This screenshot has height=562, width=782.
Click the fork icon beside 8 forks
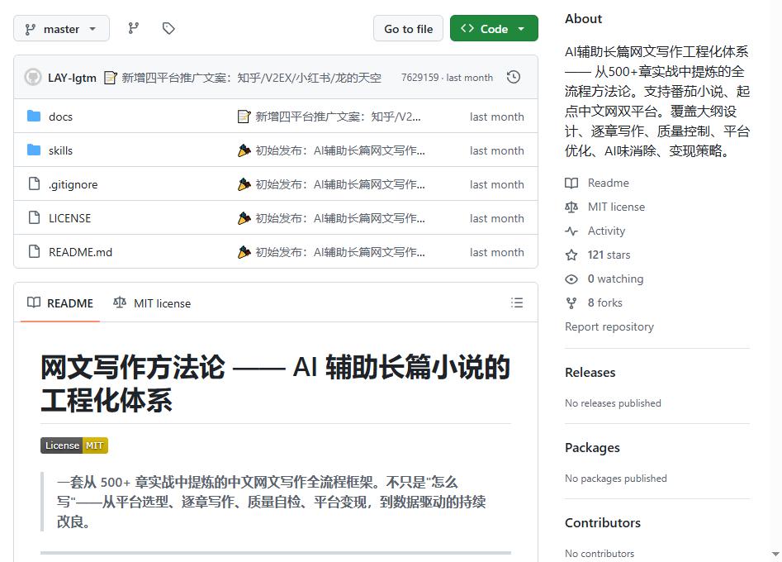571,303
